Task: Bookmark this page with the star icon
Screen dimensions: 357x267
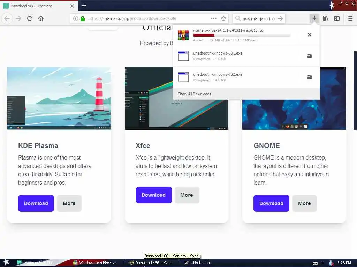Action: coord(223,18)
